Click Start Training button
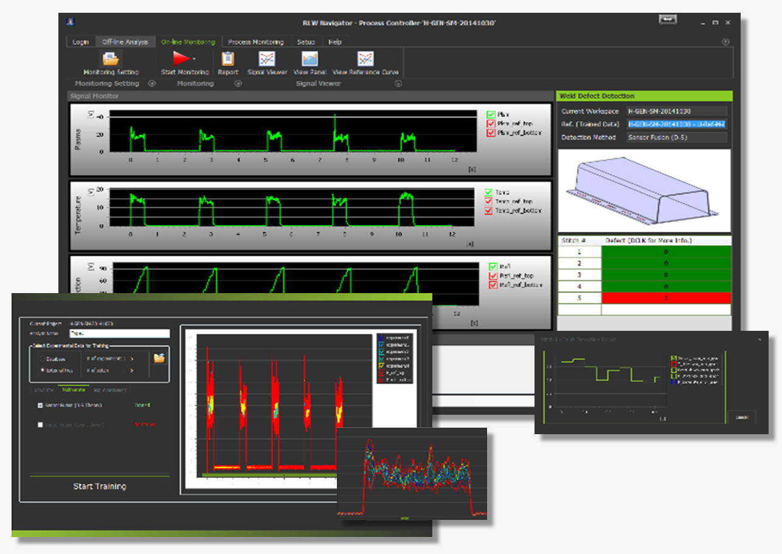This screenshot has width=782, height=554. (x=100, y=486)
